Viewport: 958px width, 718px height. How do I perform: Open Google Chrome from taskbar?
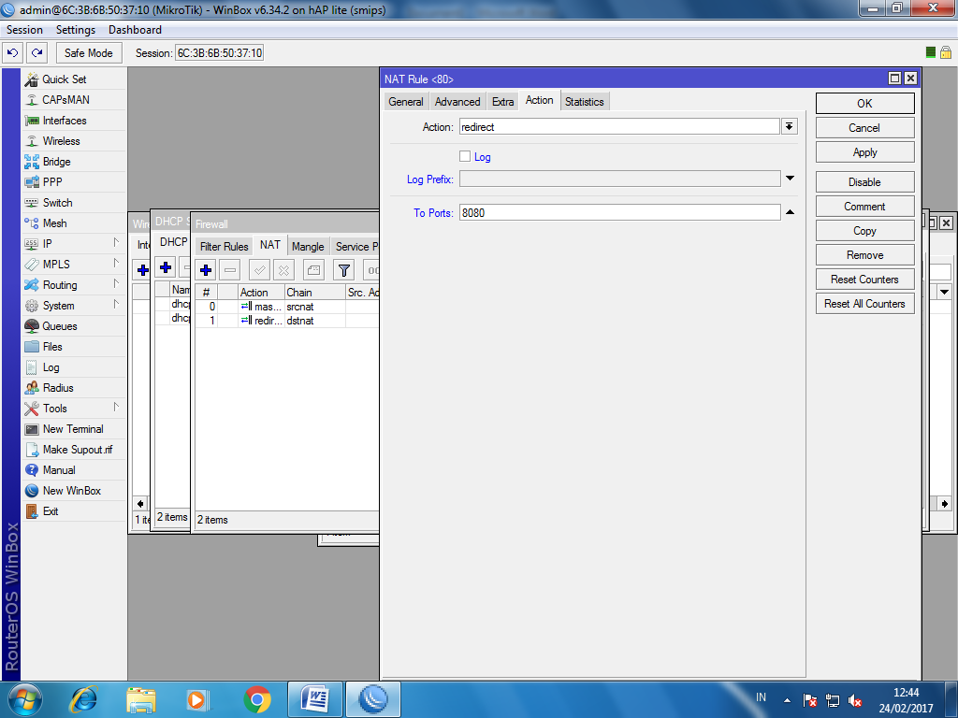tap(257, 699)
